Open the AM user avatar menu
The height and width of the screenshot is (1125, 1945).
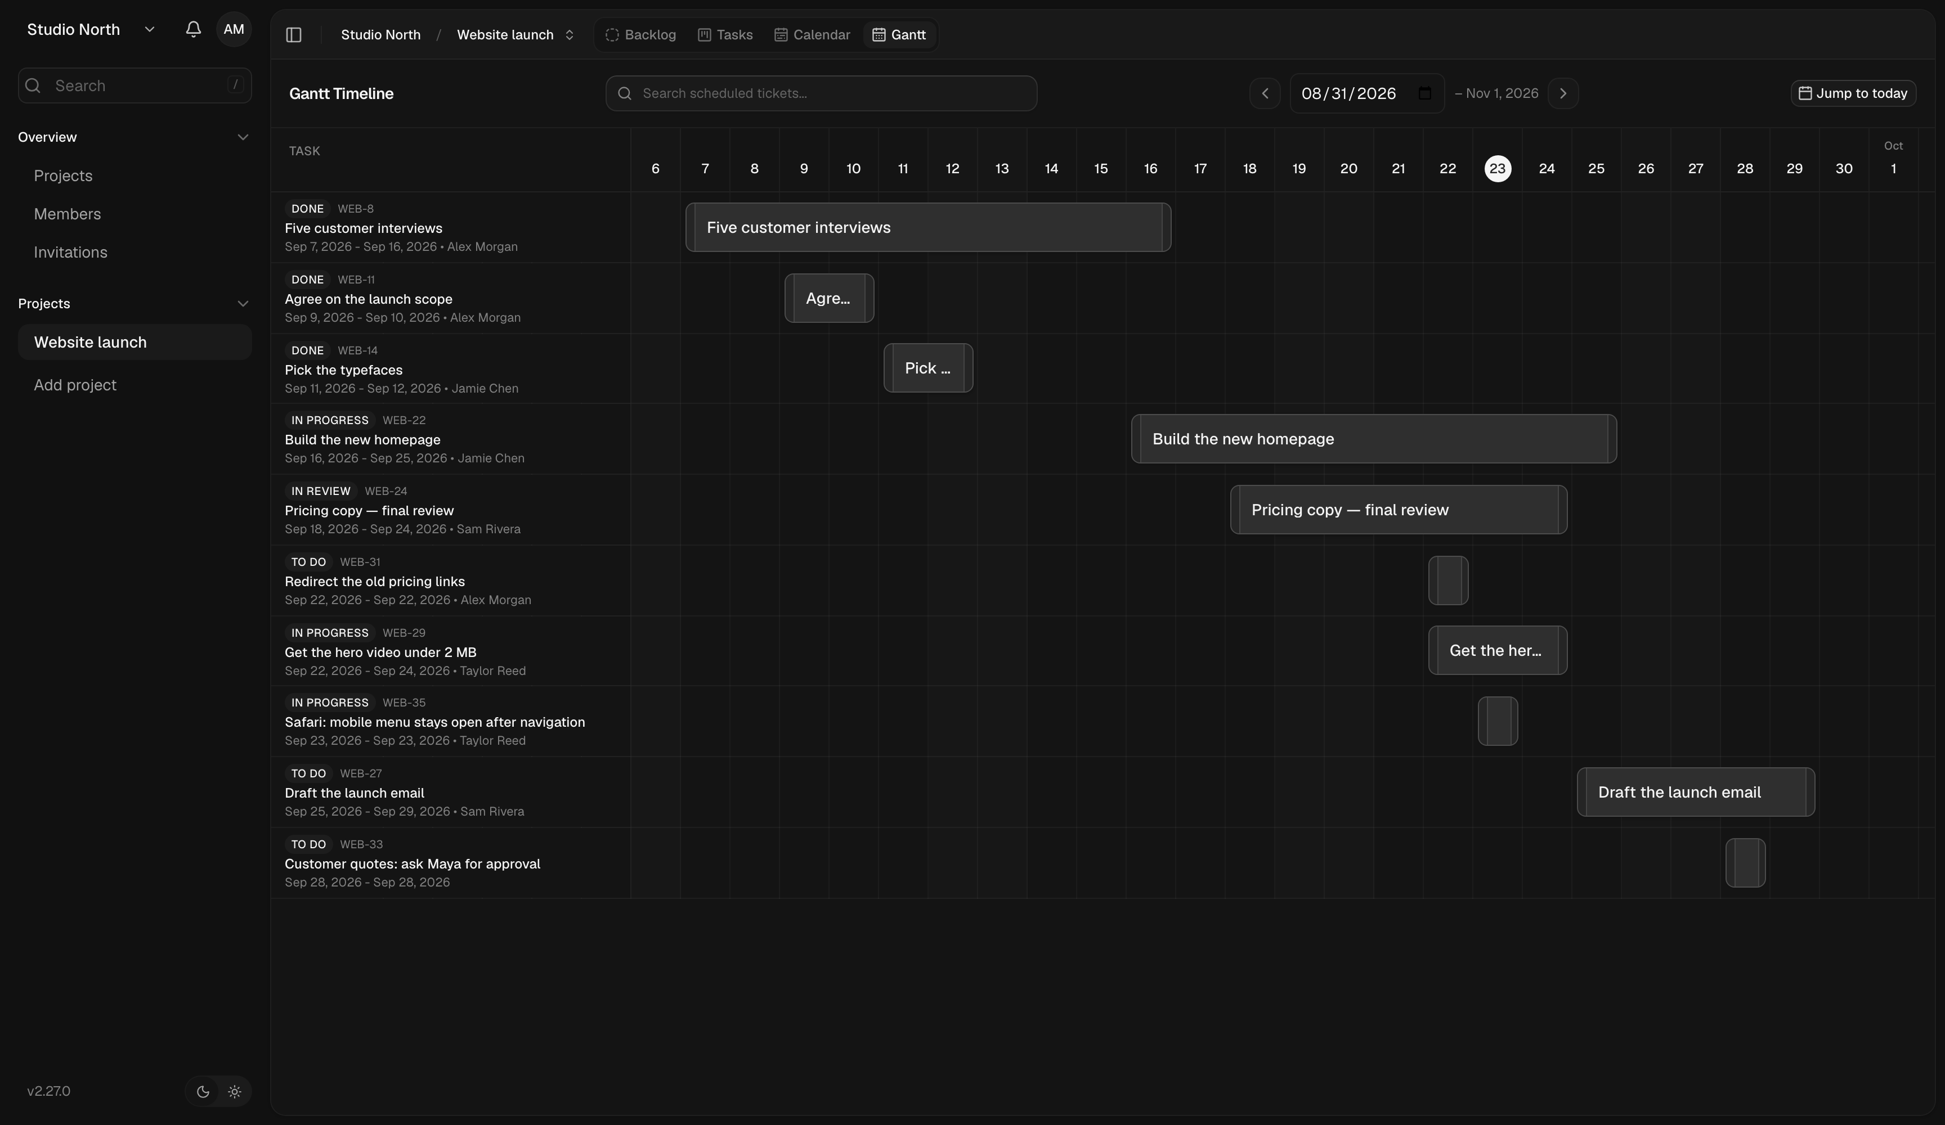tap(234, 29)
